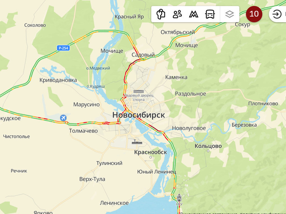Click the P-254 highway shield
286x214 pixels.
point(63,48)
